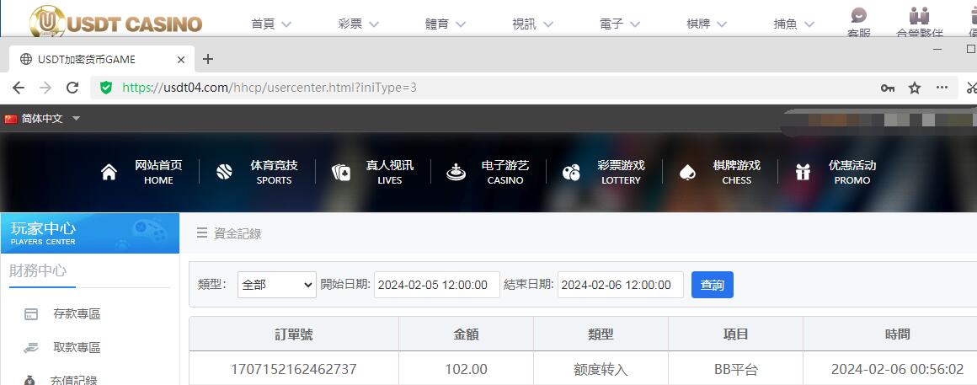Click the spade chess icon
Screen dimensions: 977x385
coord(687,173)
